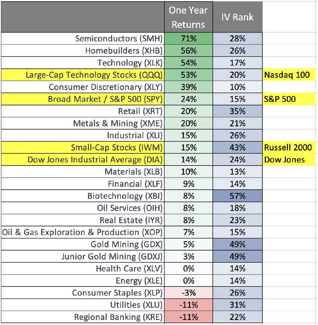
Task: Select the Large-Cap Technology Stocks (QQQ) cell
Action: pyautogui.click(x=94, y=75)
